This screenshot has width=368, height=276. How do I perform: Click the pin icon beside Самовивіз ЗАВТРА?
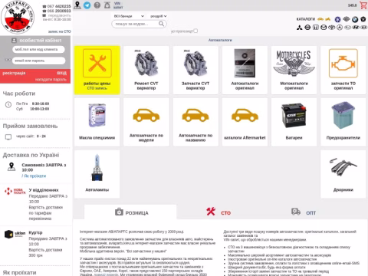tap(11, 166)
